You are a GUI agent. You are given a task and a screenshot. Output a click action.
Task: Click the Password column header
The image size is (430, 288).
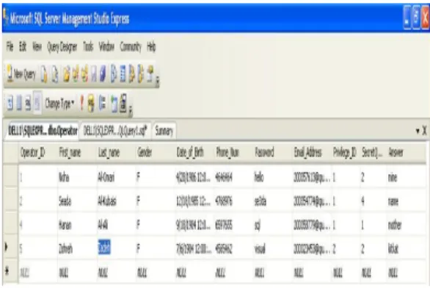tap(272, 152)
